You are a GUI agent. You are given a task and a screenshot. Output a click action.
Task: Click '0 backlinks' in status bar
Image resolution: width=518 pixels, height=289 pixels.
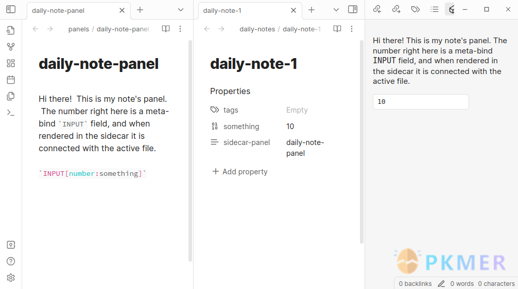tap(415, 284)
